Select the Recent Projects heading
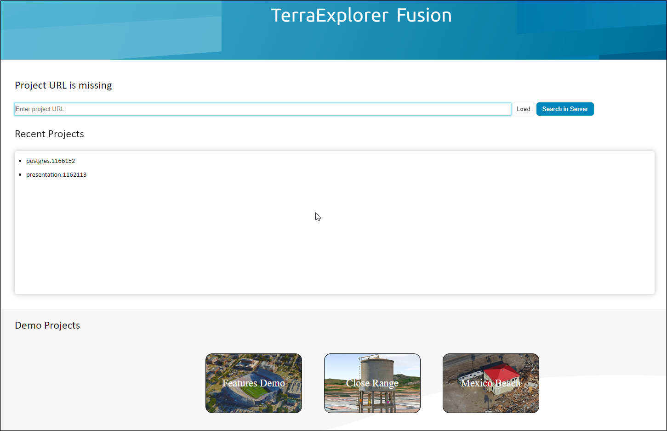 49,134
